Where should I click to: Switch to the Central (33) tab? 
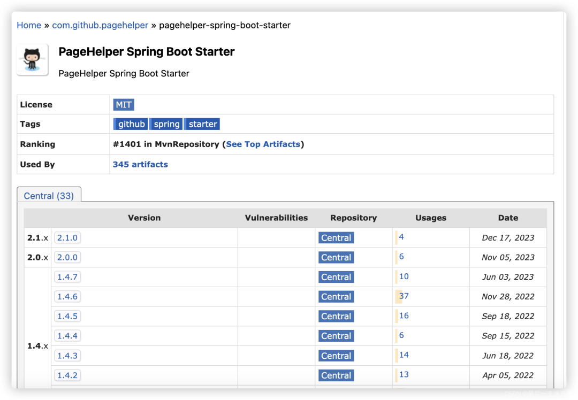coord(49,195)
